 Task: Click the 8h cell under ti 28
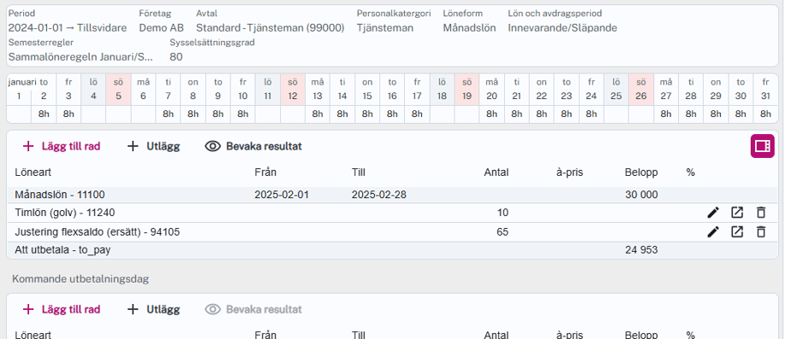click(691, 114)
